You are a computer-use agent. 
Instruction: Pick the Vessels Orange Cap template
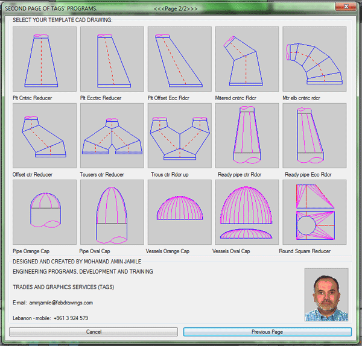179,212
